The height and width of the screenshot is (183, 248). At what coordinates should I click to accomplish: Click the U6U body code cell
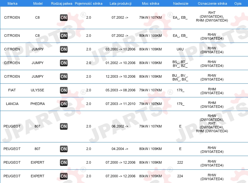(x=180, y=49)
